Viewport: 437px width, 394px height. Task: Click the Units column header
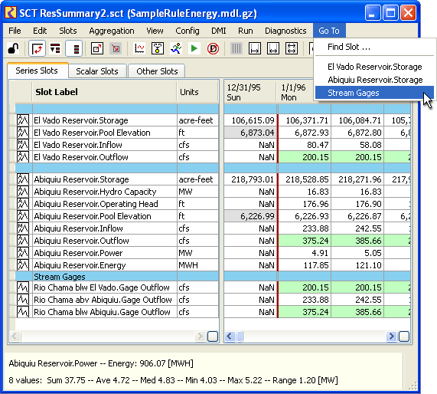click(x=197, y=92)
